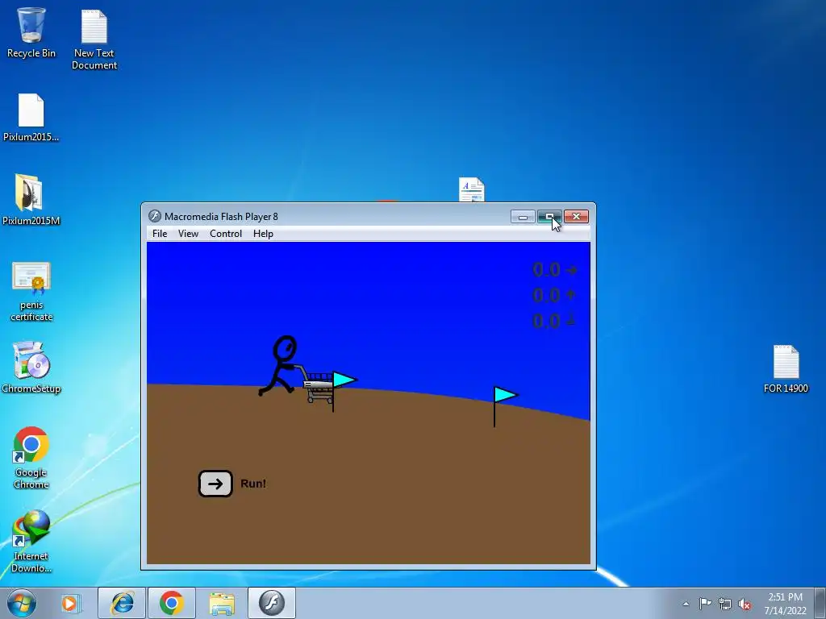The height and width of the screenshot is (619, 826).
Task: Open Windows Explorer from the taskbar
Action: [222, 603]
